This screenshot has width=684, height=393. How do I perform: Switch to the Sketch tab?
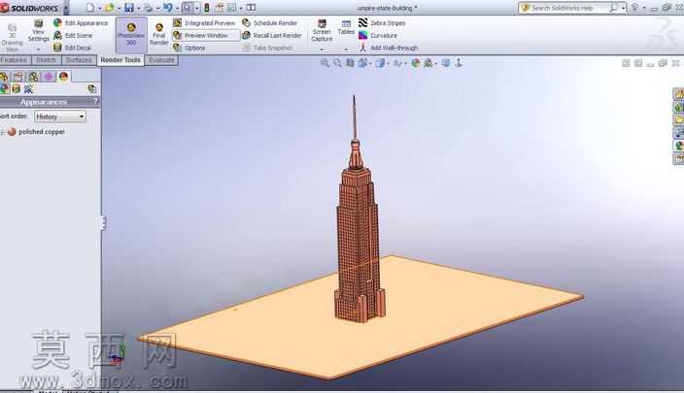[46, 60]
